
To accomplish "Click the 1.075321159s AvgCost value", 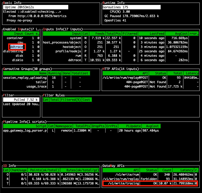I will tap(177, 47).
